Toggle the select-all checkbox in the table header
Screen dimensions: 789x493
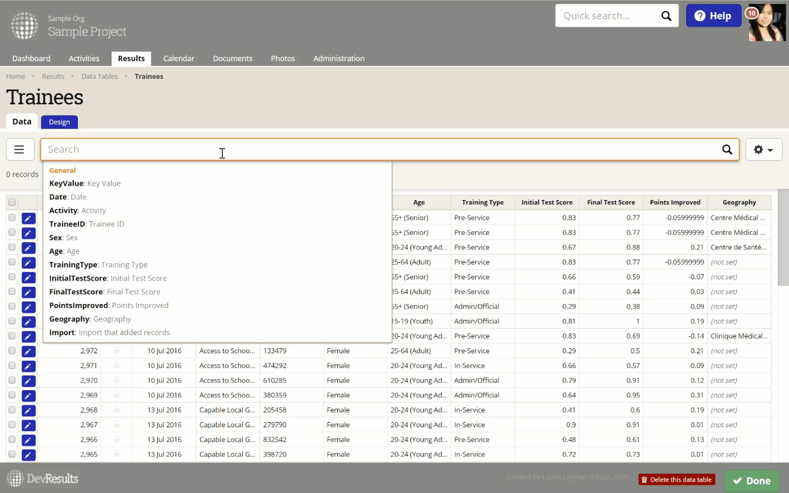[x=12, y=202]
